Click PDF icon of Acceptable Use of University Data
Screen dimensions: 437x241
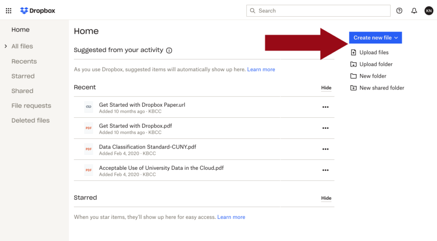pos(89,170)
